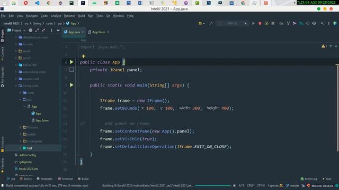Click the warning triangle inspection indicator
The image size is (339, 190).
(x=324, y=46)
